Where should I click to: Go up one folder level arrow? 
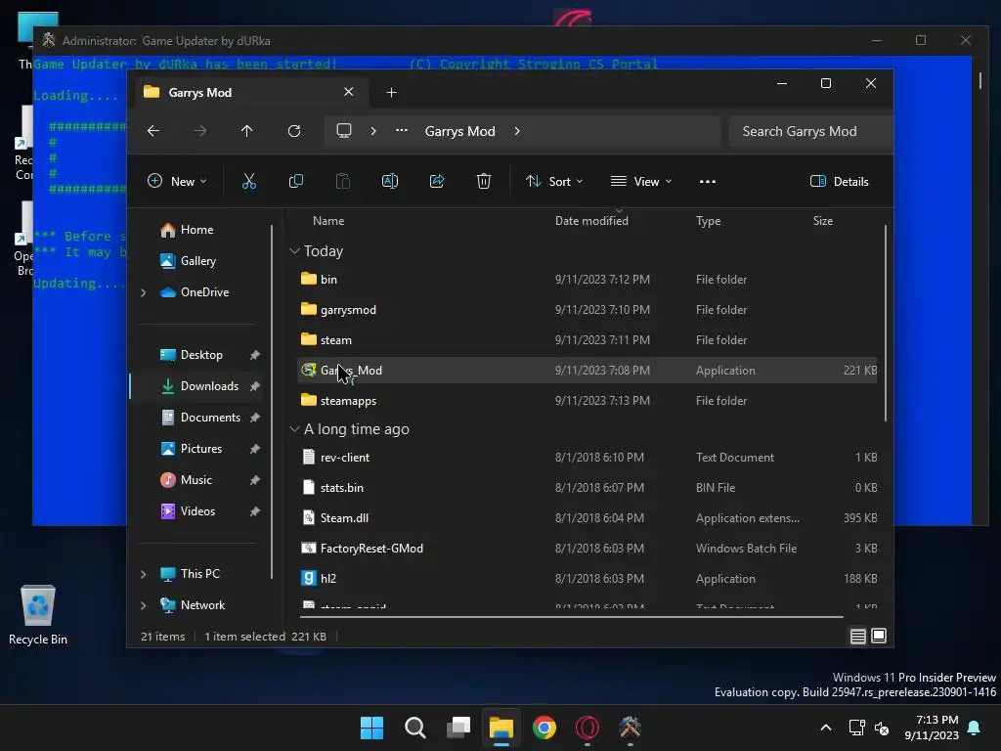click(247, 131)
